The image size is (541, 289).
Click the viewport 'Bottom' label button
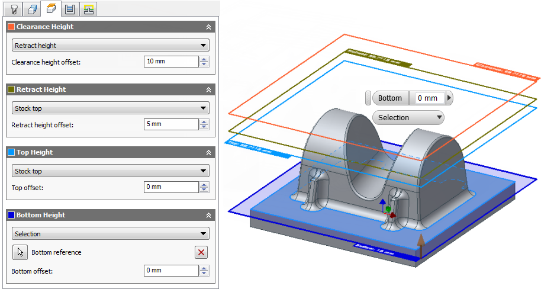[x=390, y=98]
